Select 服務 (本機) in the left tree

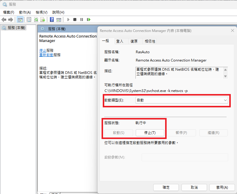tap(14, 28)
